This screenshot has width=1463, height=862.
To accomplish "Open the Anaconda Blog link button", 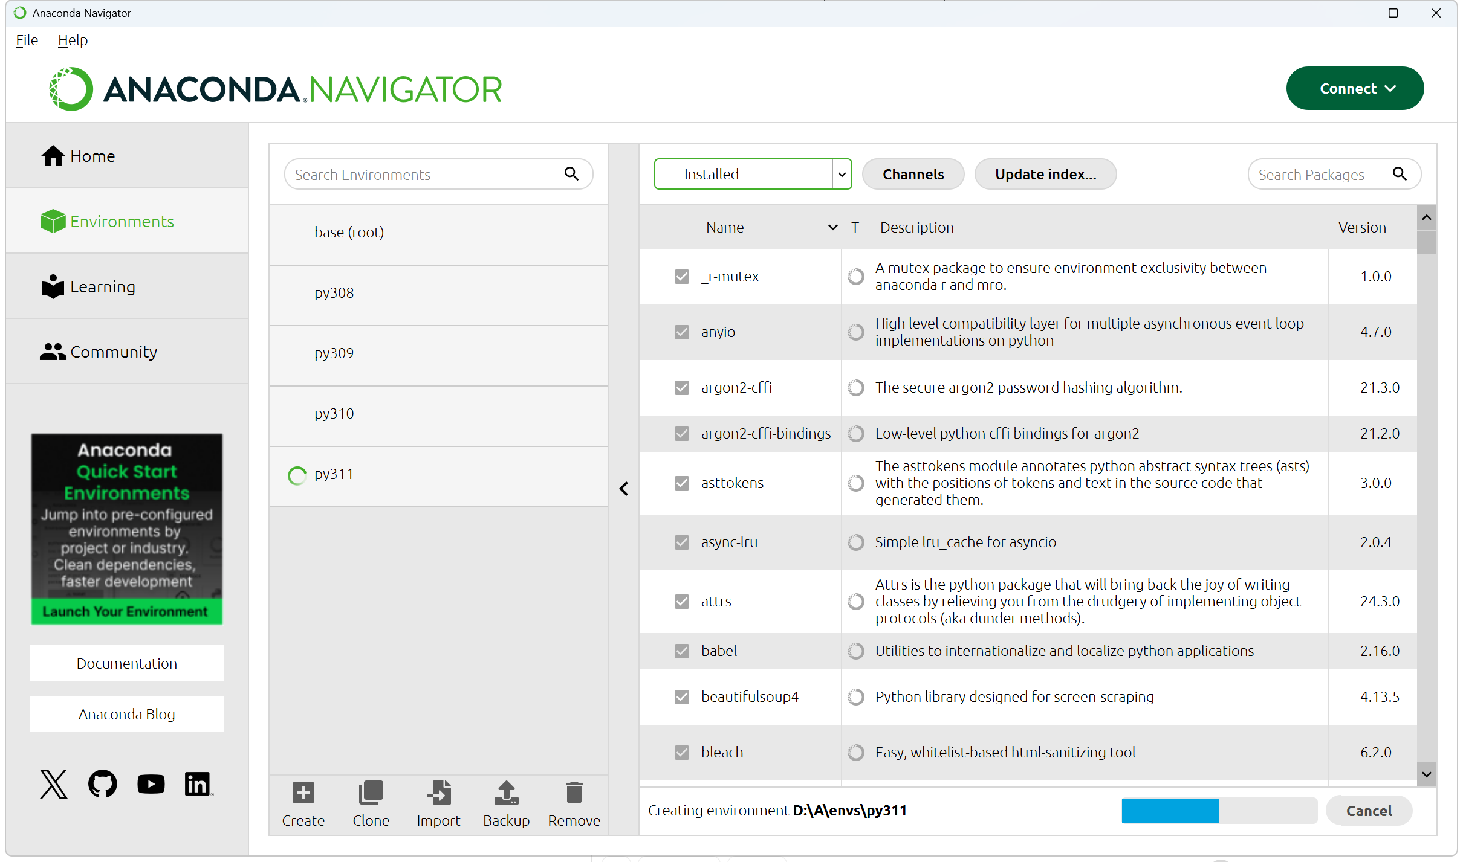I will click(127, 714).
